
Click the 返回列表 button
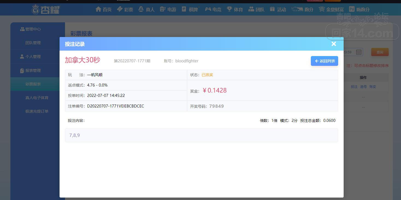click(x=325, y=61)
